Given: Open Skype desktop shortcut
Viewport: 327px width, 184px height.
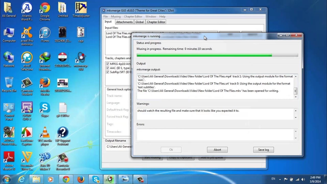Looking at the screenshot, I should (45, 110).
